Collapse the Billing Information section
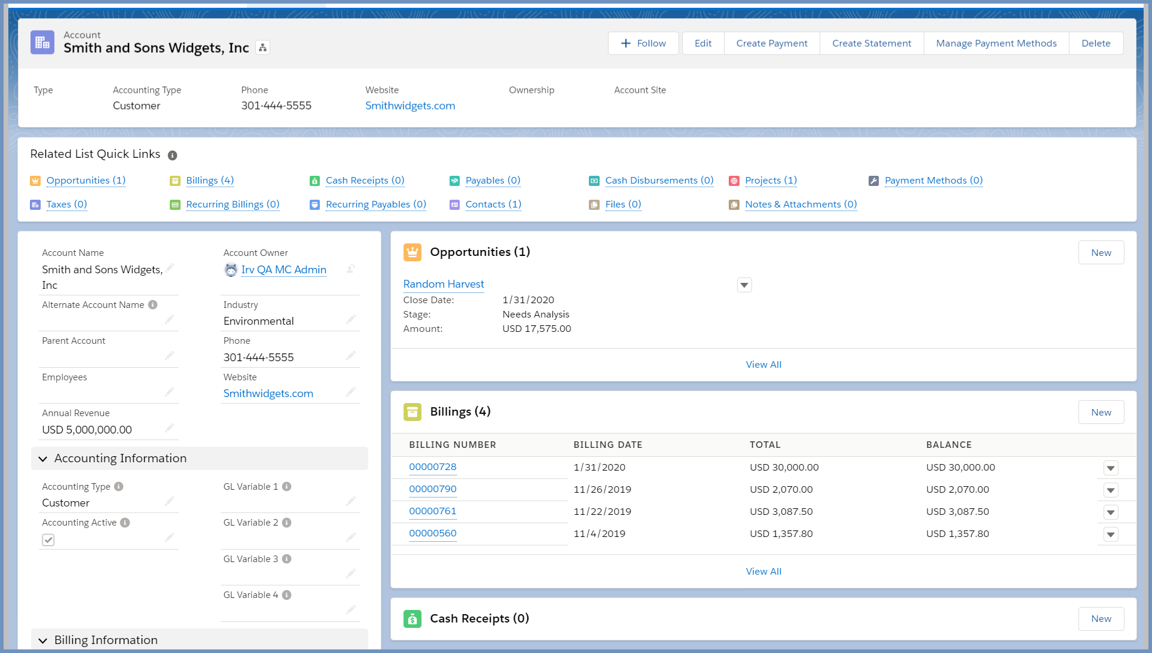The height and width of the screenshot is (653, 1152). pos(43,641)
